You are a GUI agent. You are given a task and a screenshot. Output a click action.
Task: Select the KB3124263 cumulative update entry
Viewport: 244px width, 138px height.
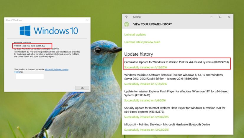tap(176, 62)
